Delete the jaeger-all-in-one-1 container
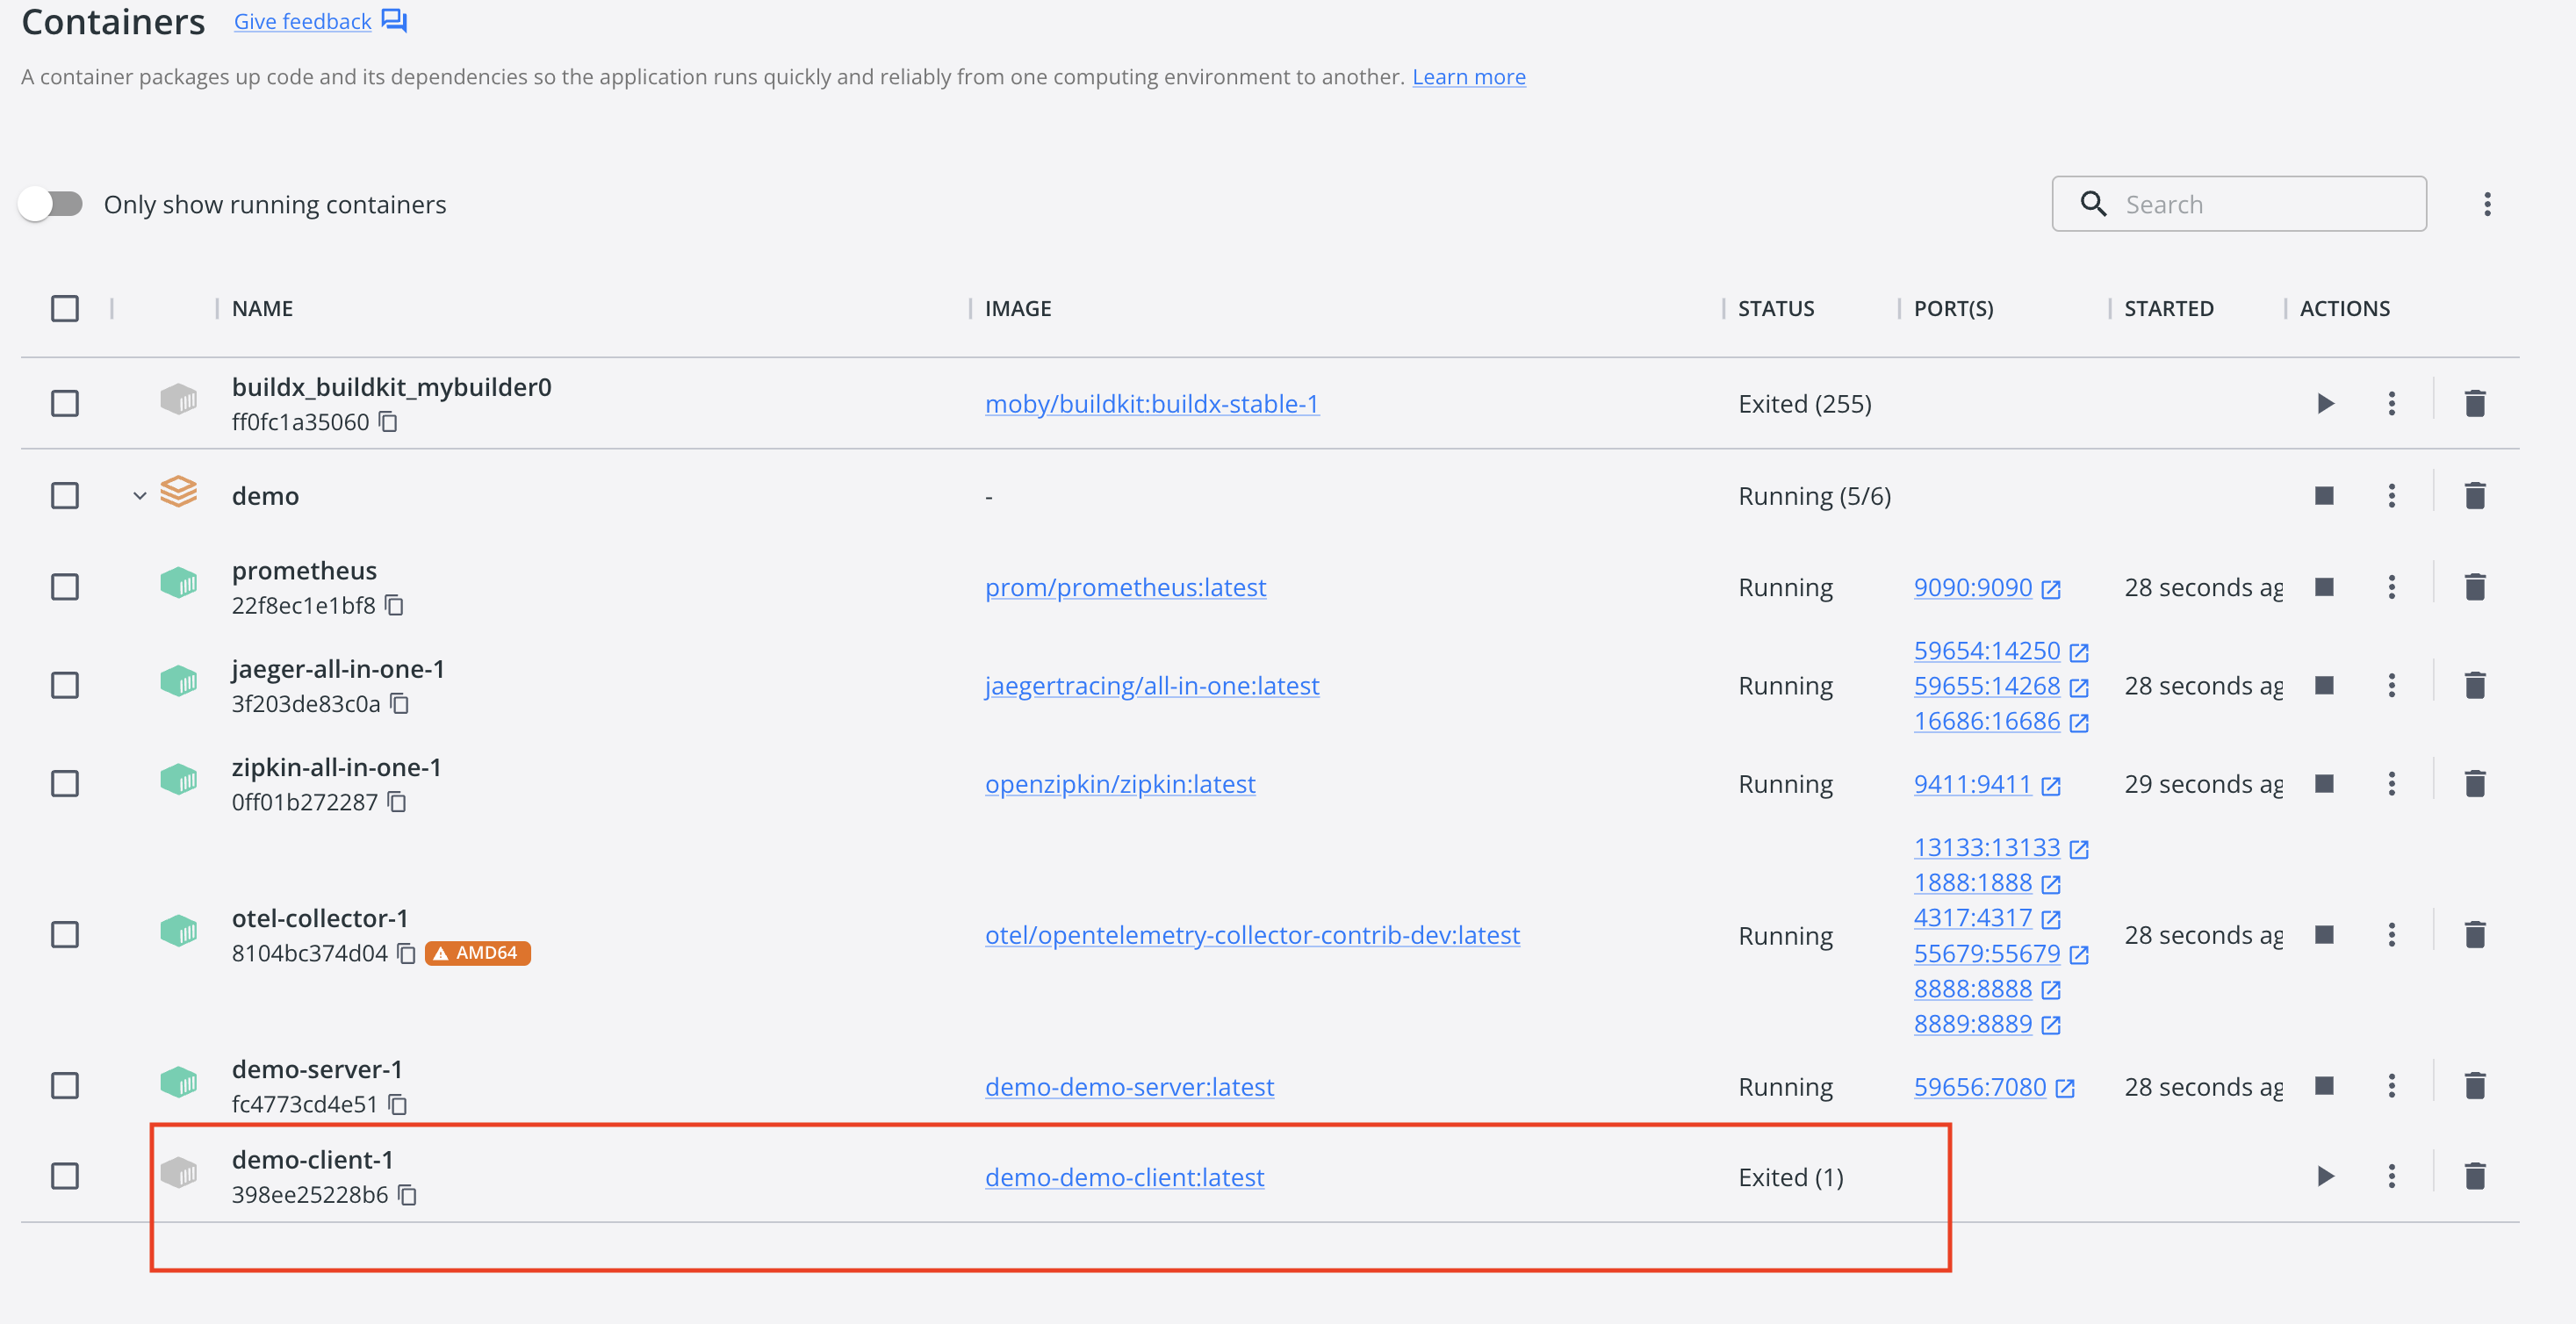The height and width of the screenshot is (1324, 2576). click(x=2475, y=685)
